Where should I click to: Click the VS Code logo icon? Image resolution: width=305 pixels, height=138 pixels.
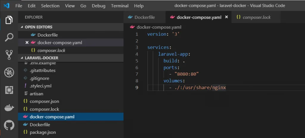pyautogui.click(x=7, y=6)
